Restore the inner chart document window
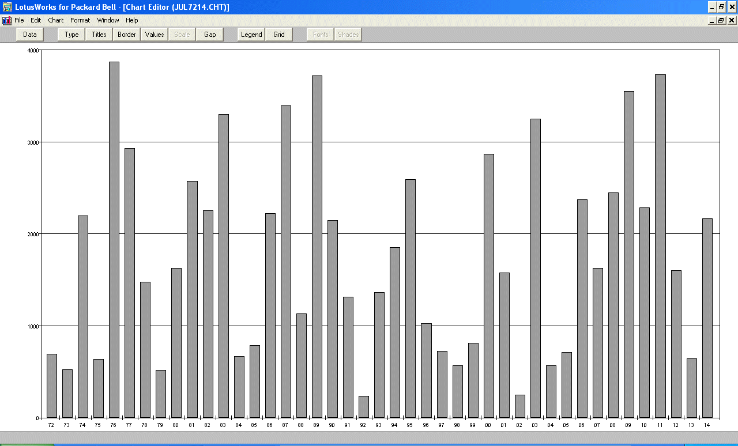 [x=721, y=20]
